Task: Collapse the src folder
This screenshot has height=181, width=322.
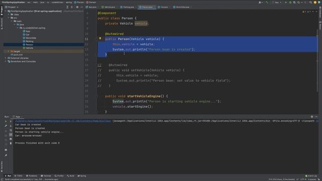Action: [9, 18]
